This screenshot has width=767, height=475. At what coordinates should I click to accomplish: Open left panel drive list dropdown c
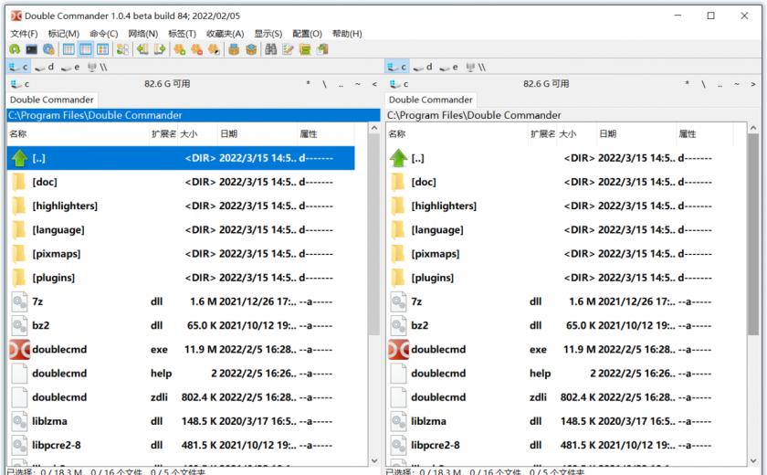(x=20, y=84)
